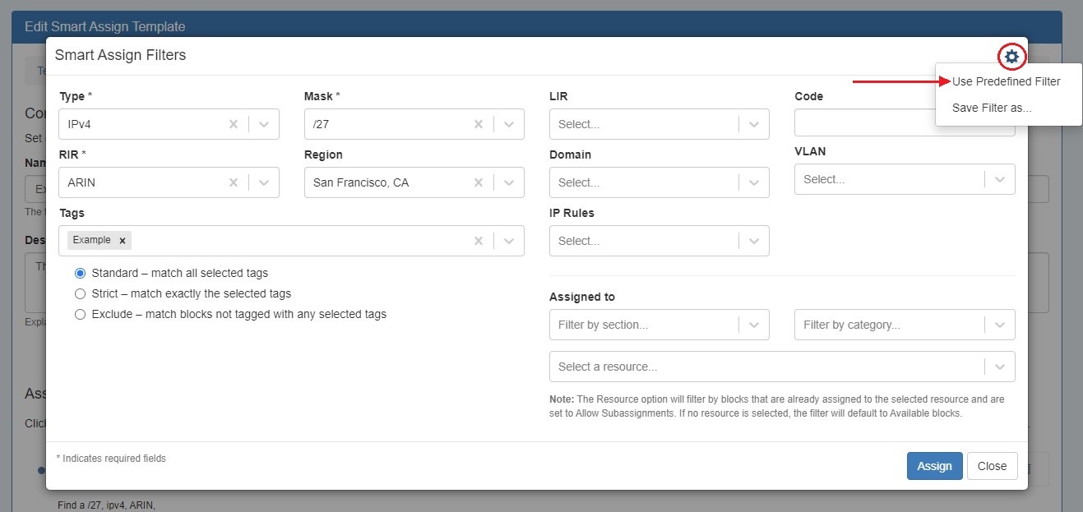Select Strict – match exactly the selected tags
This screenshot has width=1083, height=512.
tap(81, 293)
